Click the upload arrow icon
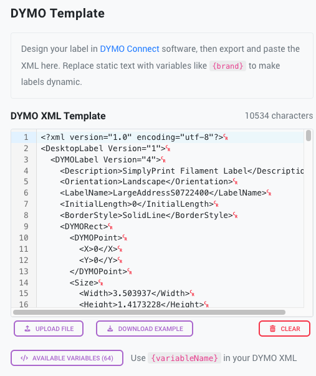 click(27, 329)
